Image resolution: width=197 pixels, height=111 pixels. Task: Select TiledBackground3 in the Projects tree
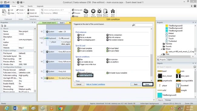[175, 26]
